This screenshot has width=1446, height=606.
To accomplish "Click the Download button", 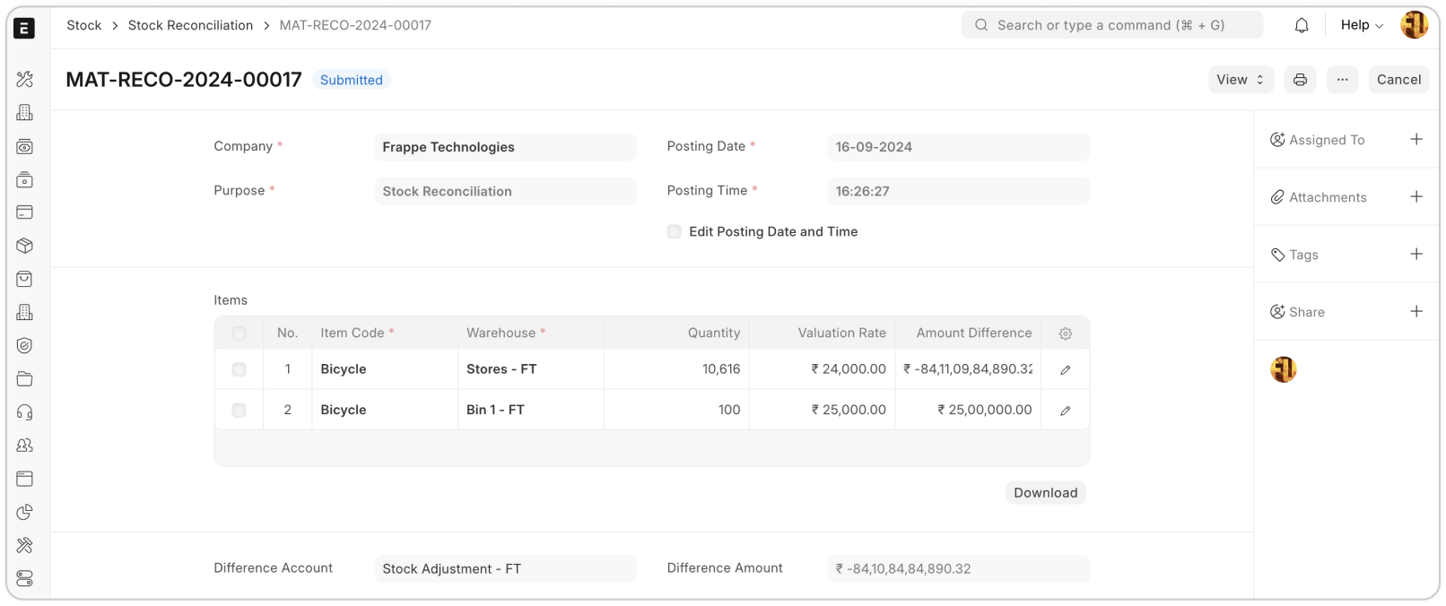I will (x=1045, y=492).
